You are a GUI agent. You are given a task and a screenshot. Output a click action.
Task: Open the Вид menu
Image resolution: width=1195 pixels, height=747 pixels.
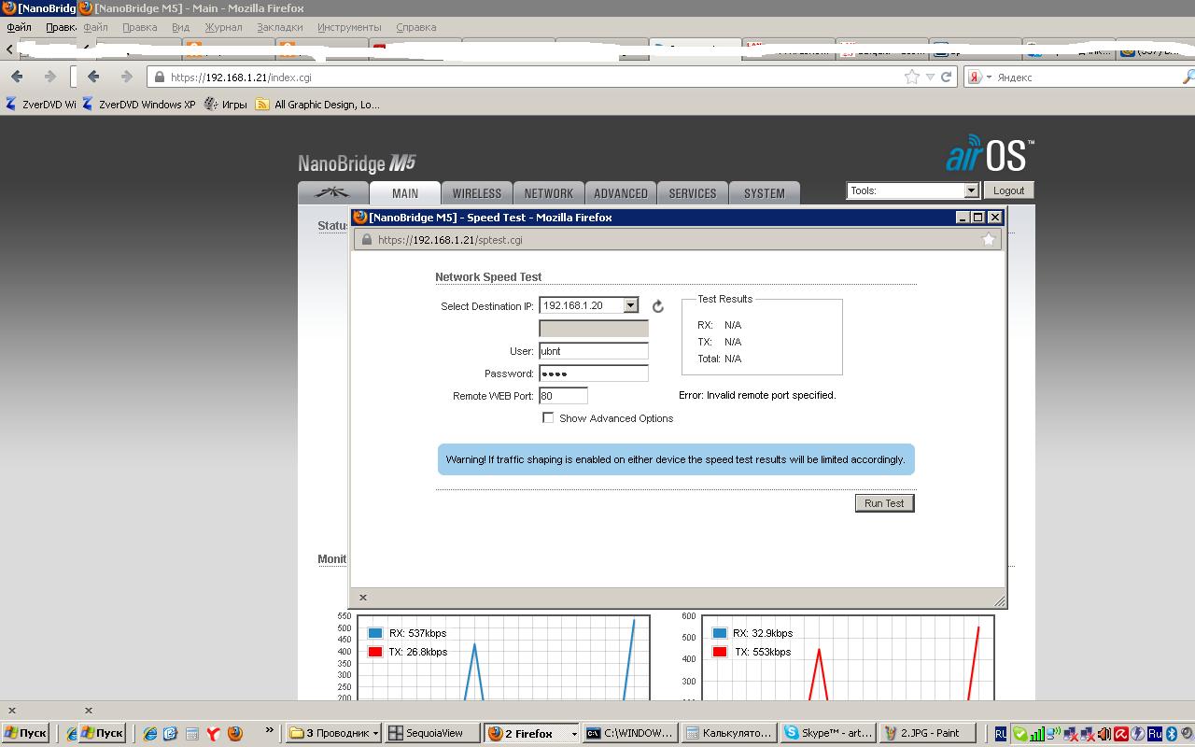[x=180, y=27]
